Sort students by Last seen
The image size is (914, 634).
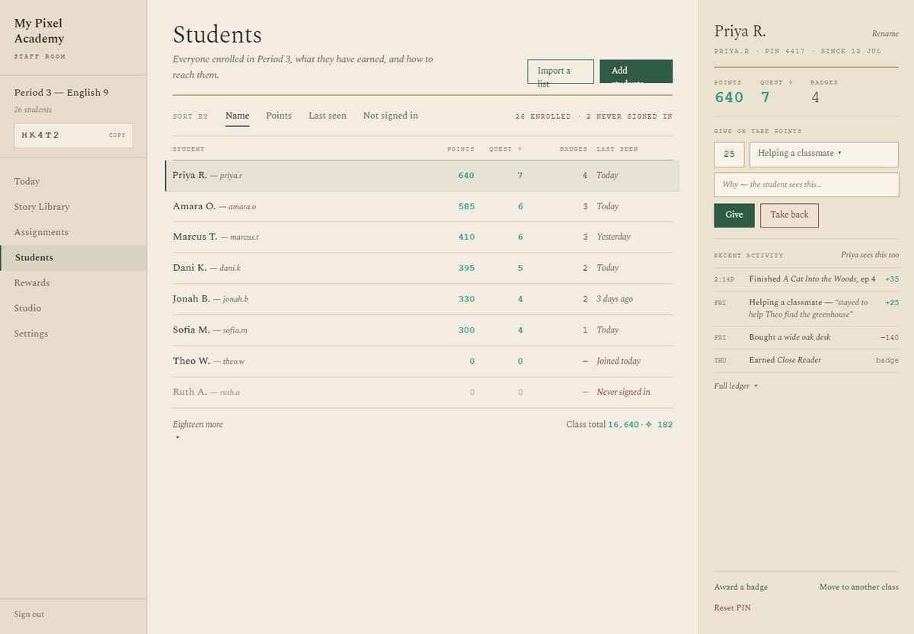(x=328, y=116)
